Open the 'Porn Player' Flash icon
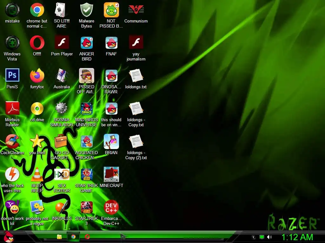Viewport: 325px width, 243px height. tap(62, 42)
